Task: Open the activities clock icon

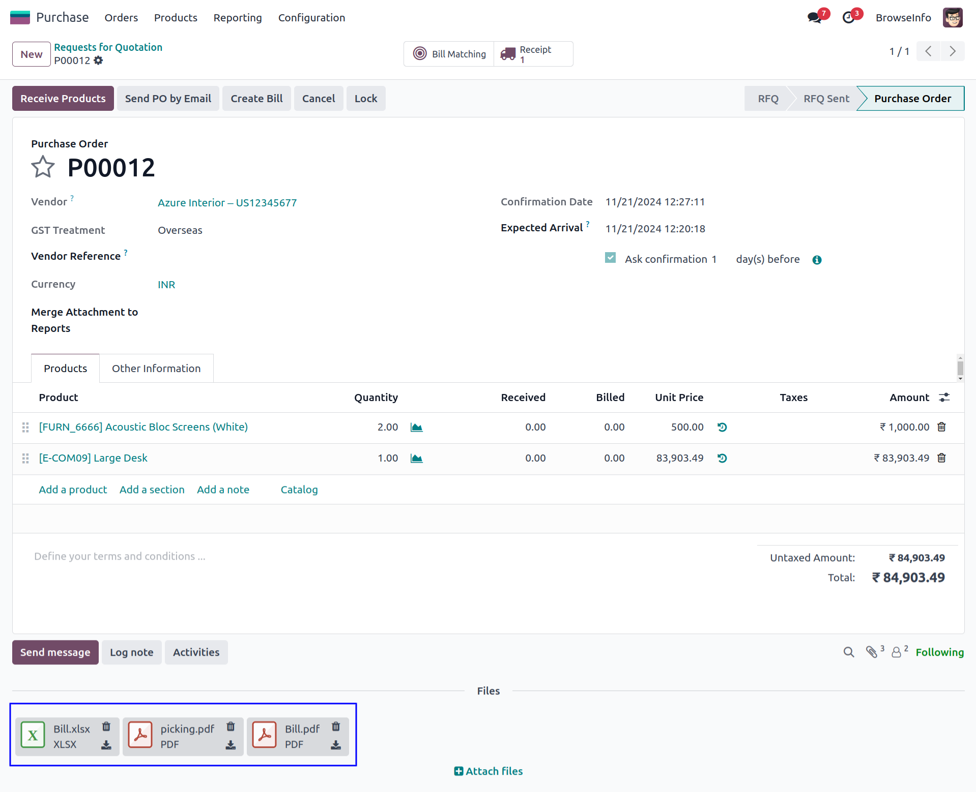Action: pyautogui.click(x=849, y=18)
